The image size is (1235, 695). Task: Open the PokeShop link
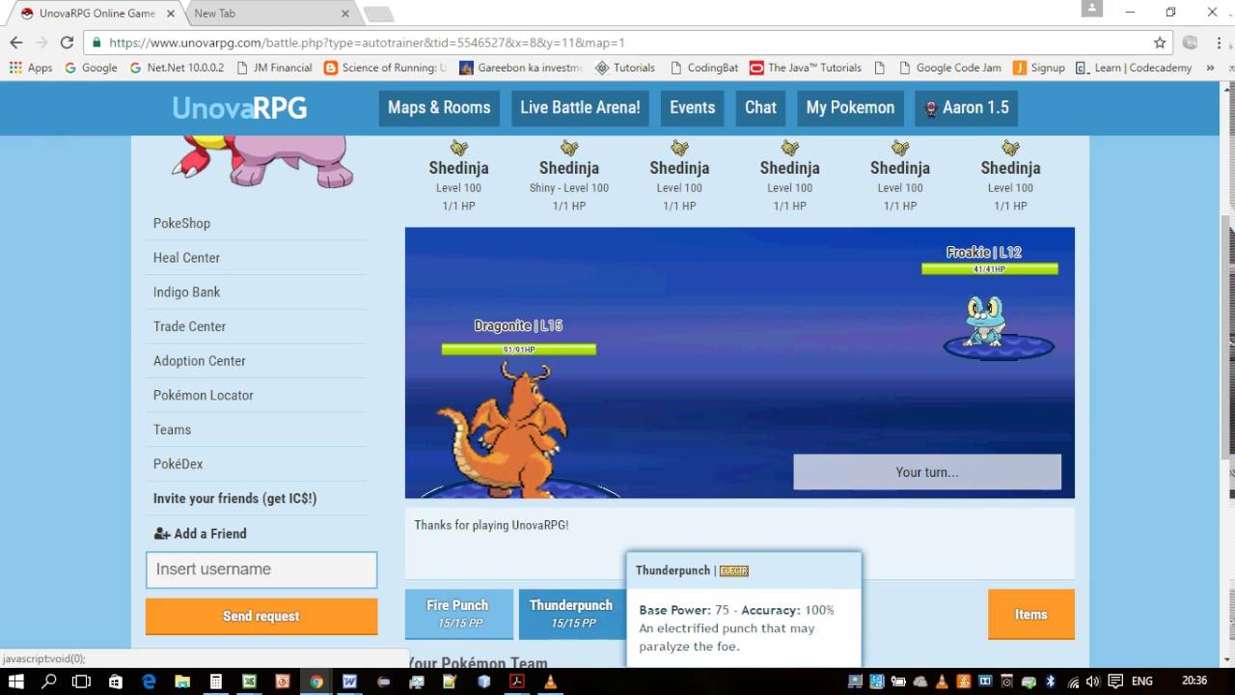pos(181,223)
